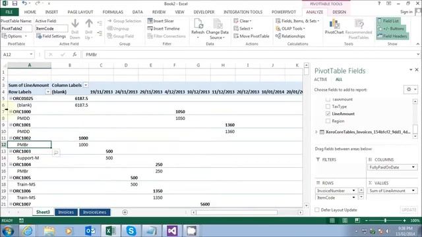
Task: Click the PivotTable Name input field
Action: (x=16, y=28)
